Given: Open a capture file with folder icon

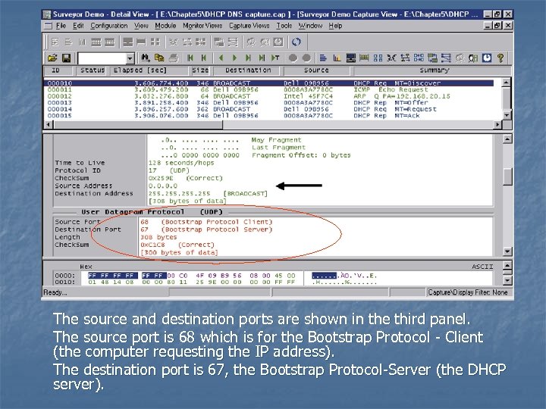Looking at the screenshot, I should coord(52,58).
